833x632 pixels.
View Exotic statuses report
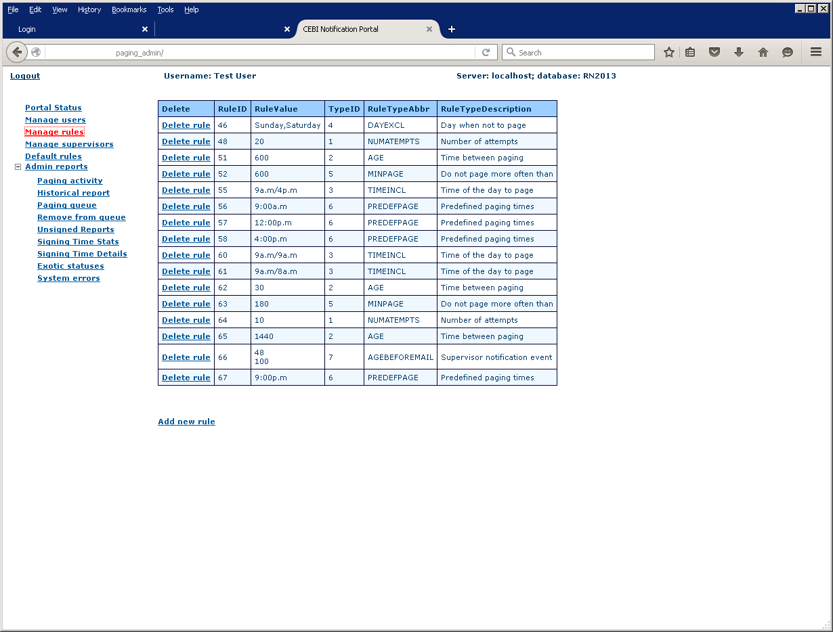coord(70,266)
